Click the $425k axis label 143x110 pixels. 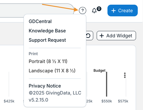pyautogui.click(x=9, y=101)
